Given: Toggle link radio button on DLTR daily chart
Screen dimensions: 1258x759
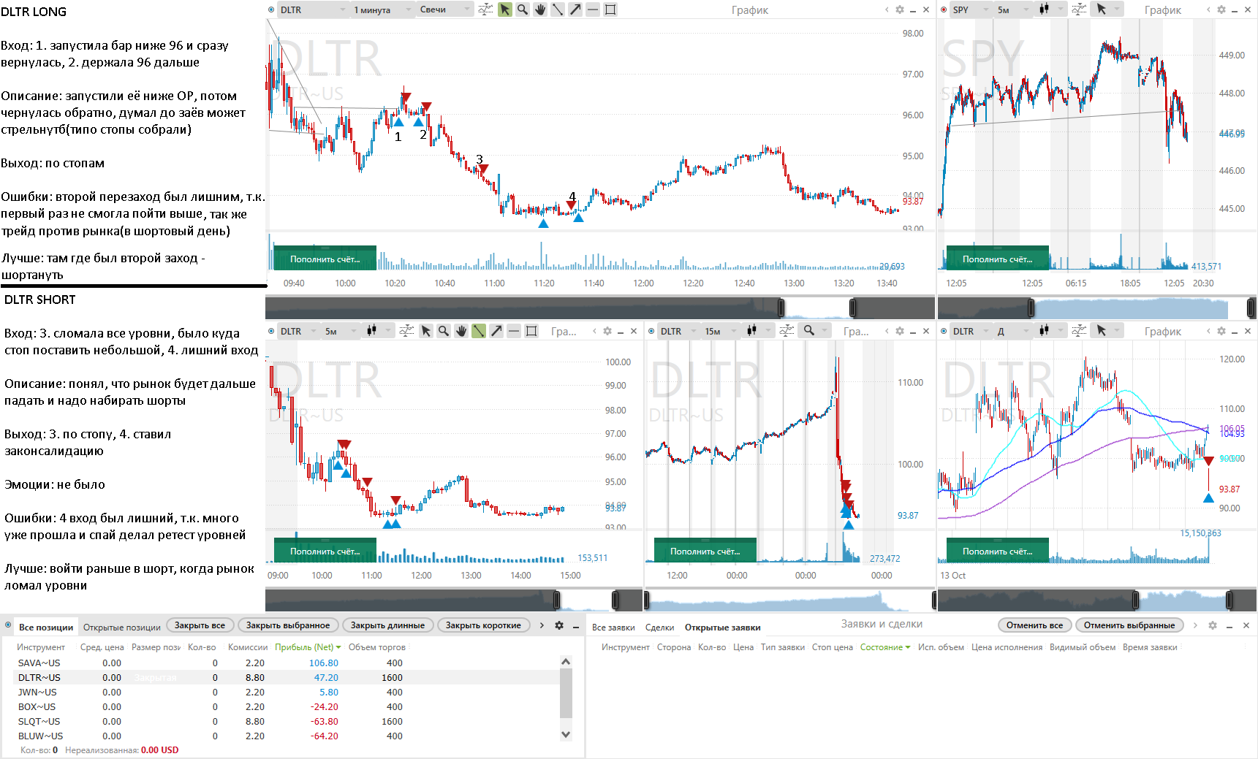Looking at the screenshot, I should coord(944,331).
